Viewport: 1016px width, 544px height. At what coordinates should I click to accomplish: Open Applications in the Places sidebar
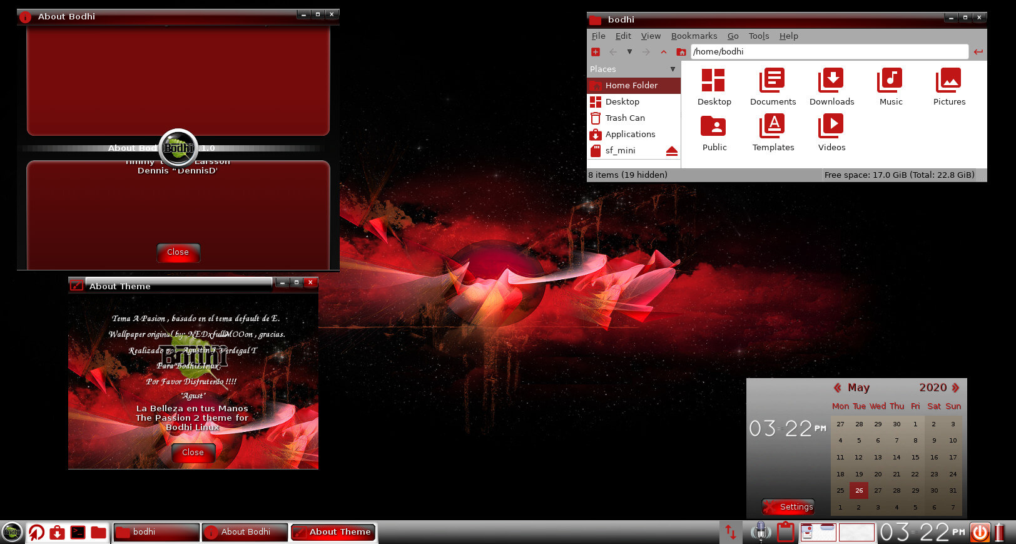[x=634, y=134]
